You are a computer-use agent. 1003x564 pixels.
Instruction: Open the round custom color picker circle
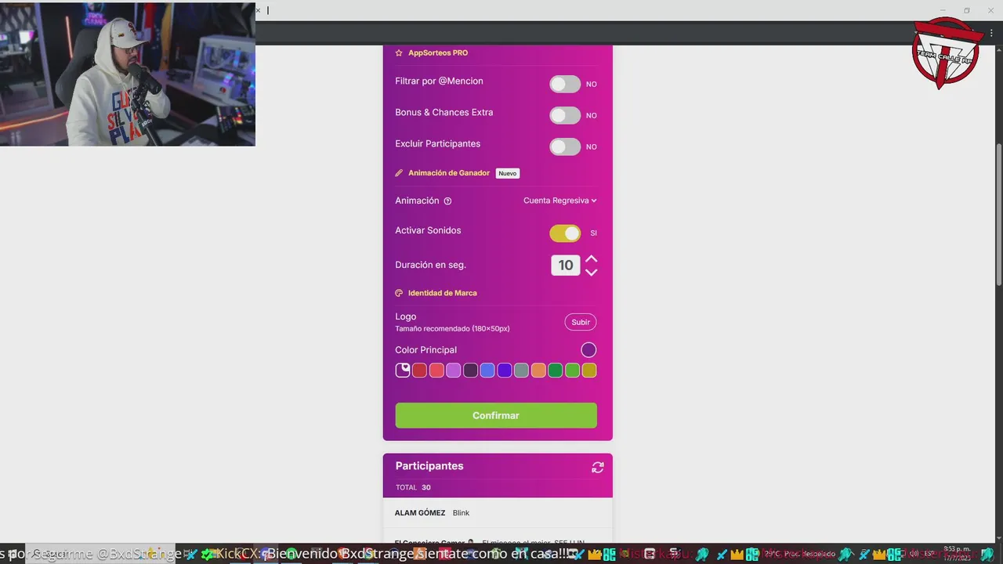click(588, 350)
